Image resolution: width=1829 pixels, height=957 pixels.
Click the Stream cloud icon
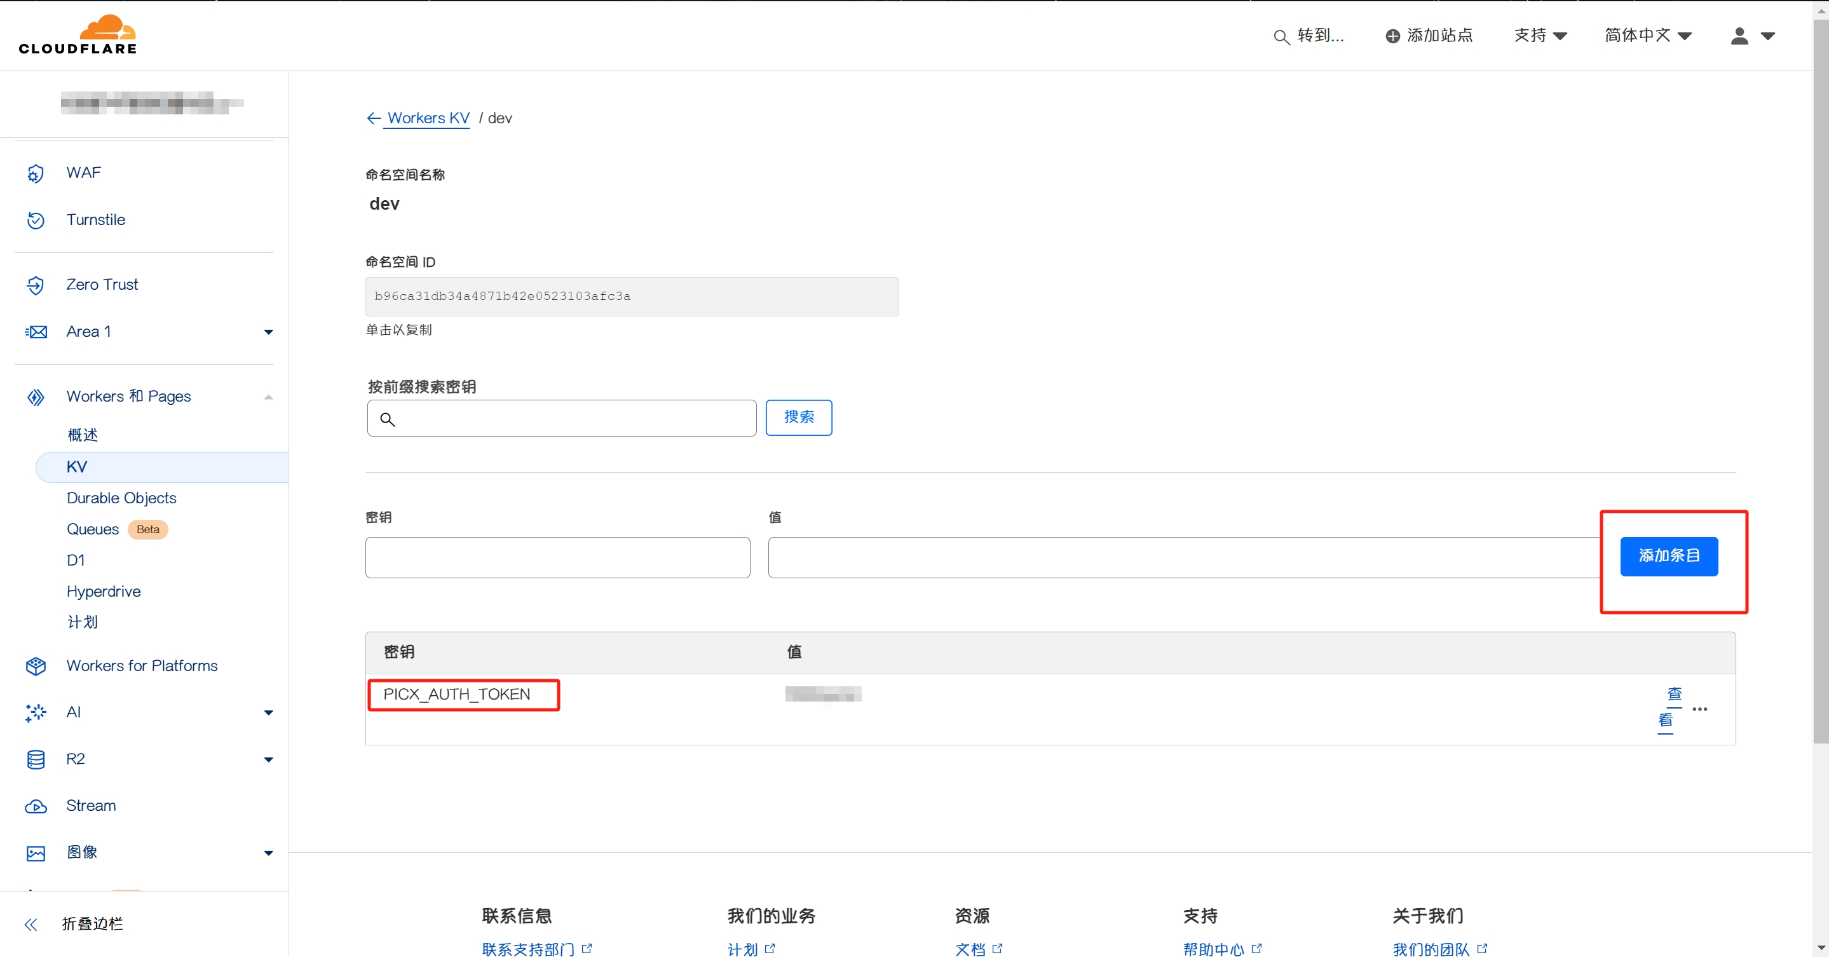click(x=36, y=806)
